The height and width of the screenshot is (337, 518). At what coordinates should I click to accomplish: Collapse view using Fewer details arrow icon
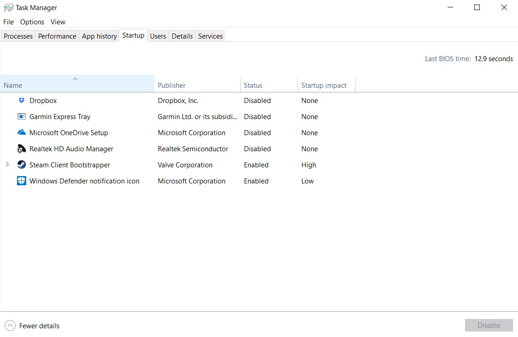point(10,326)
